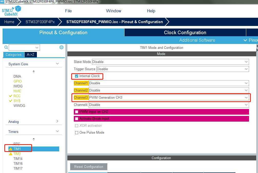The height and width of the screenshot is (173, 258).
Task: Select the Categories tab
Action: point(14,55)
